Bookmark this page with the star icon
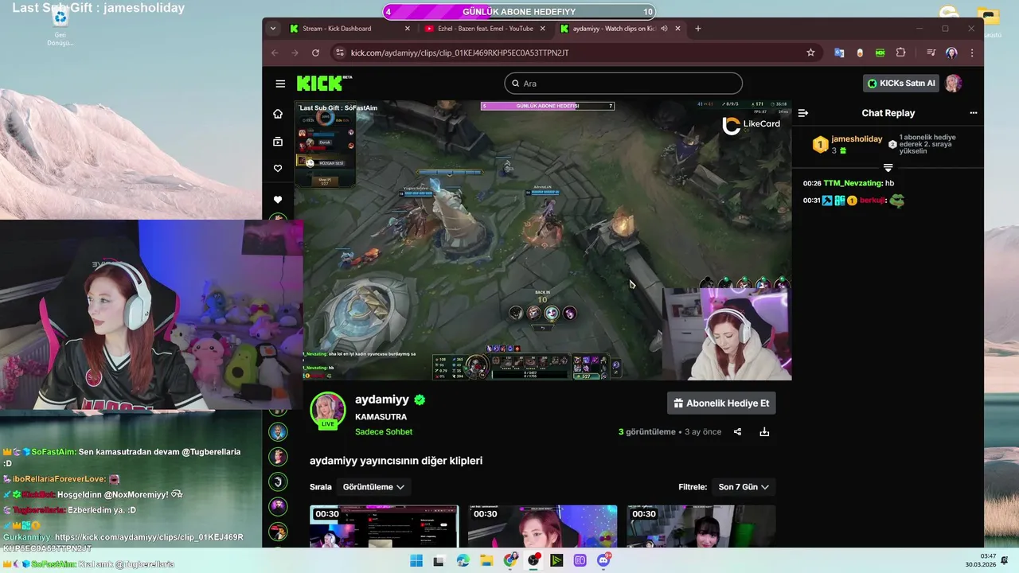Image resolution: width=1019 pixels, height=573 pixels. (x=810, y=53)
